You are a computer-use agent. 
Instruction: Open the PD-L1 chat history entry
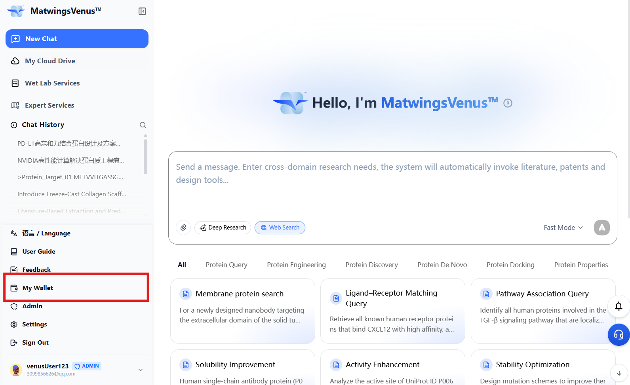[69, 143]
